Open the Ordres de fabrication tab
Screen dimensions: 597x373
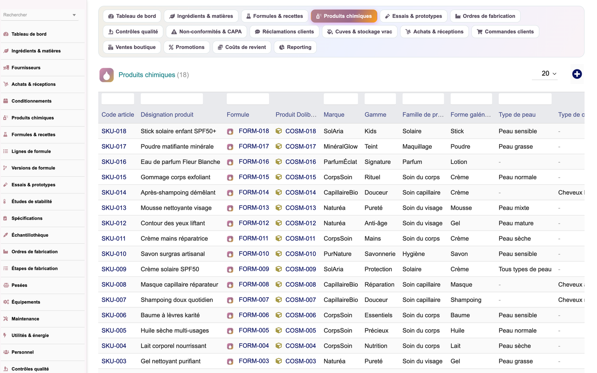485,16
